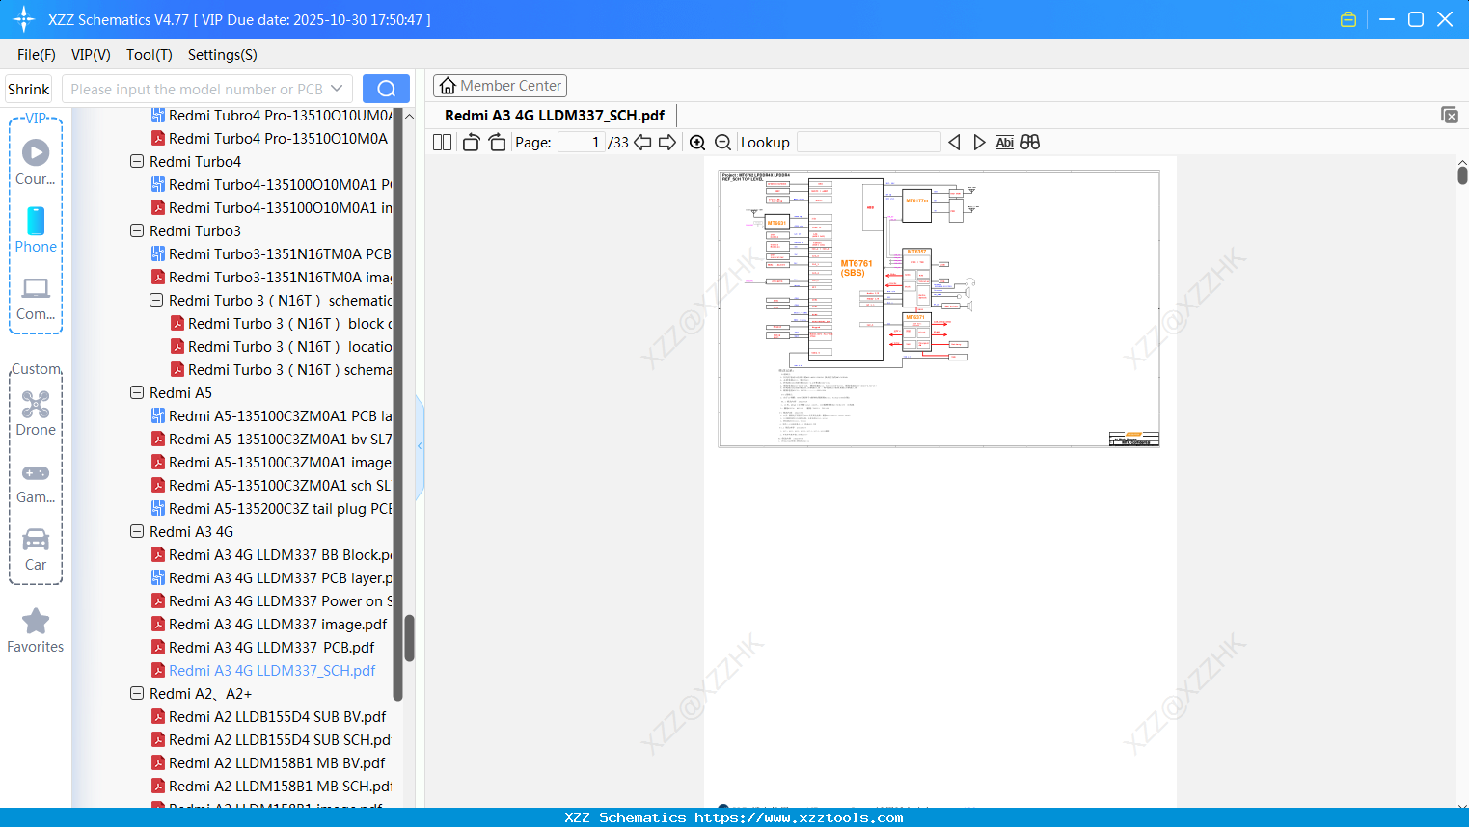Image resolution: width=1469 pixels, height=827 pixels.
Task: Open the Car category
Action: click(36, 539)
